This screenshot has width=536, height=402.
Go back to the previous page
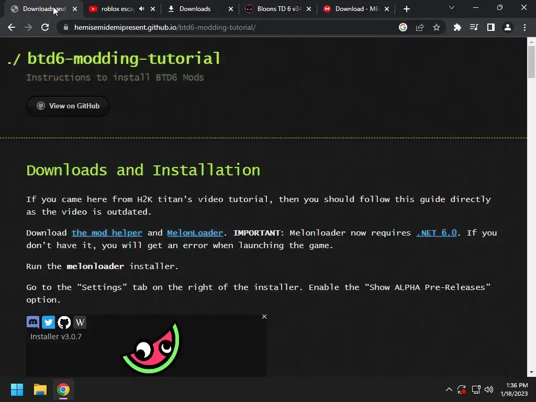12,27
